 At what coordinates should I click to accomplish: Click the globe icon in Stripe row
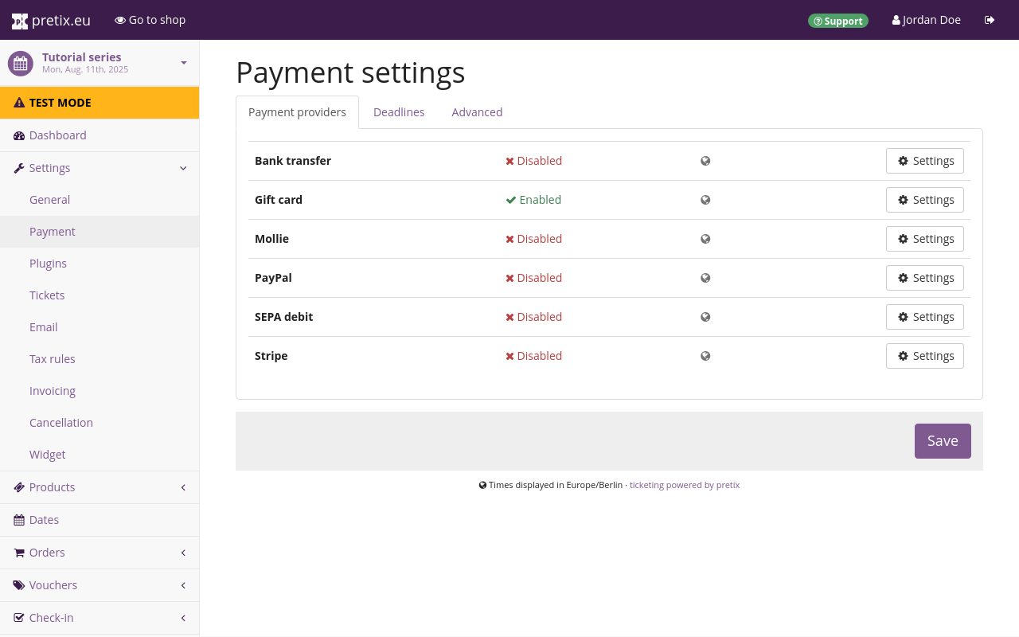coord(705,356)
